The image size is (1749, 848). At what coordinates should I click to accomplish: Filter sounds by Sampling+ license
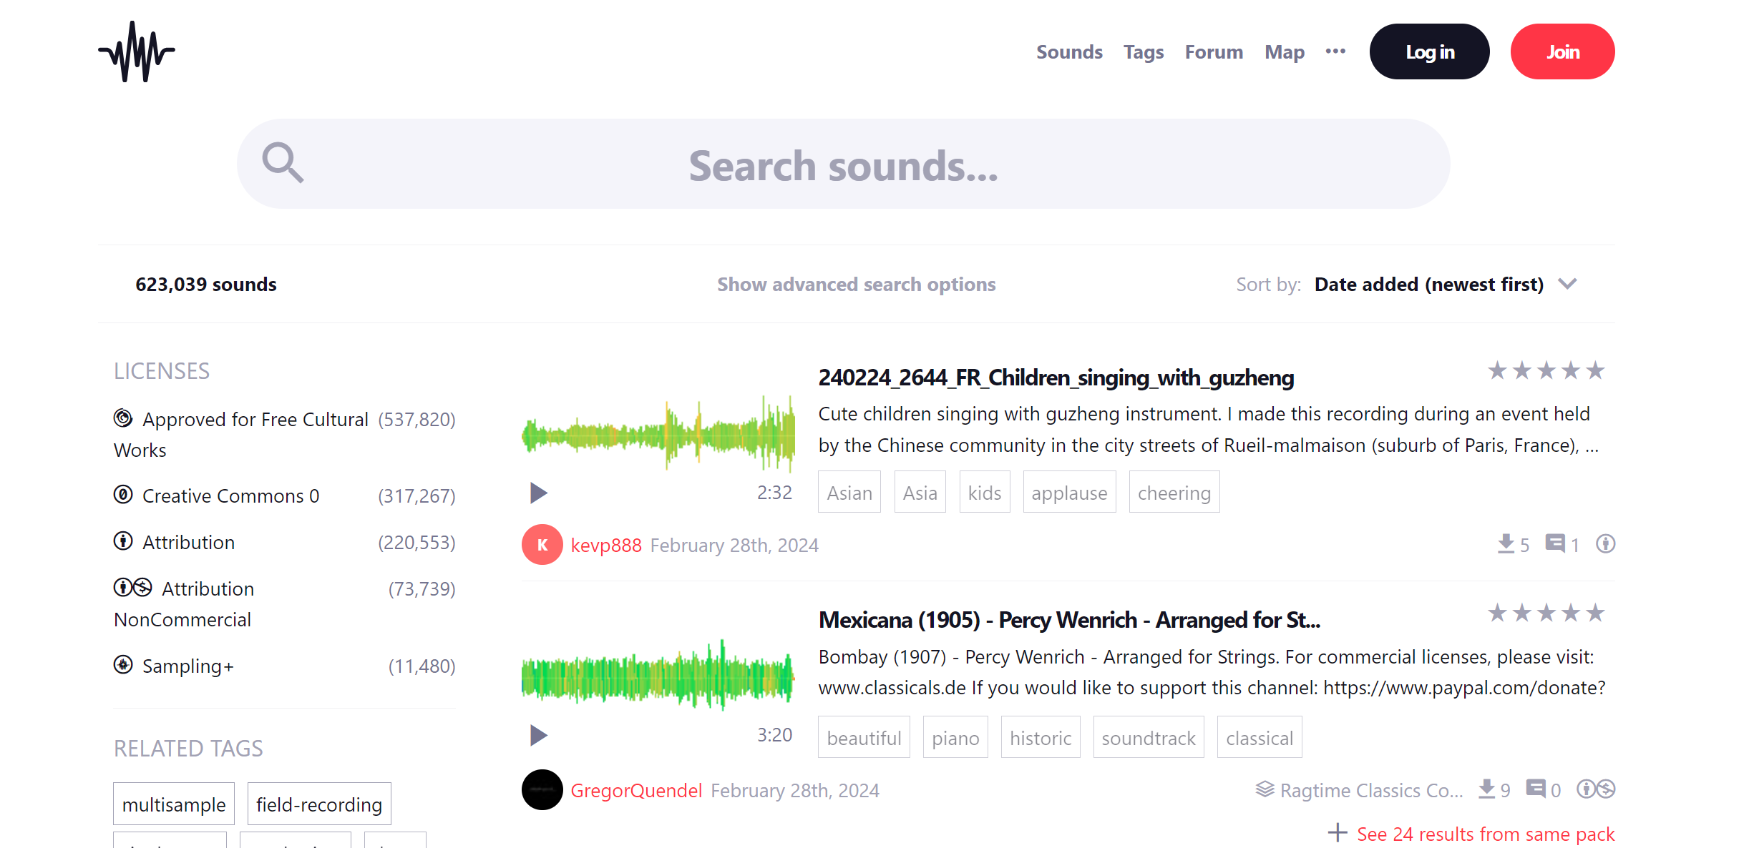[188, 666]
